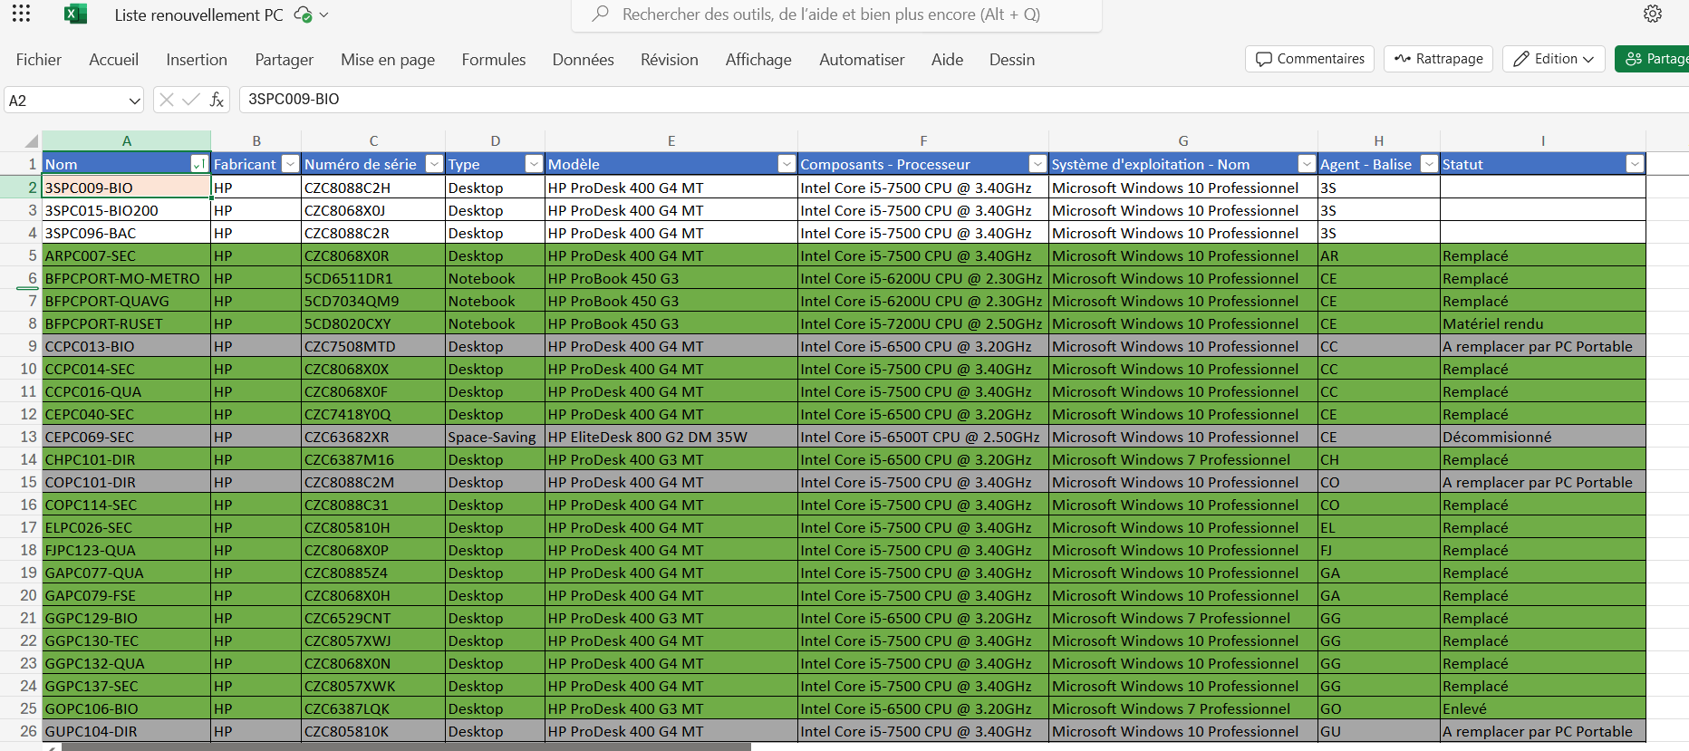Switch to the Accueil tab
This screenshot has height=751, width=1689.
(x=114, y=60)
